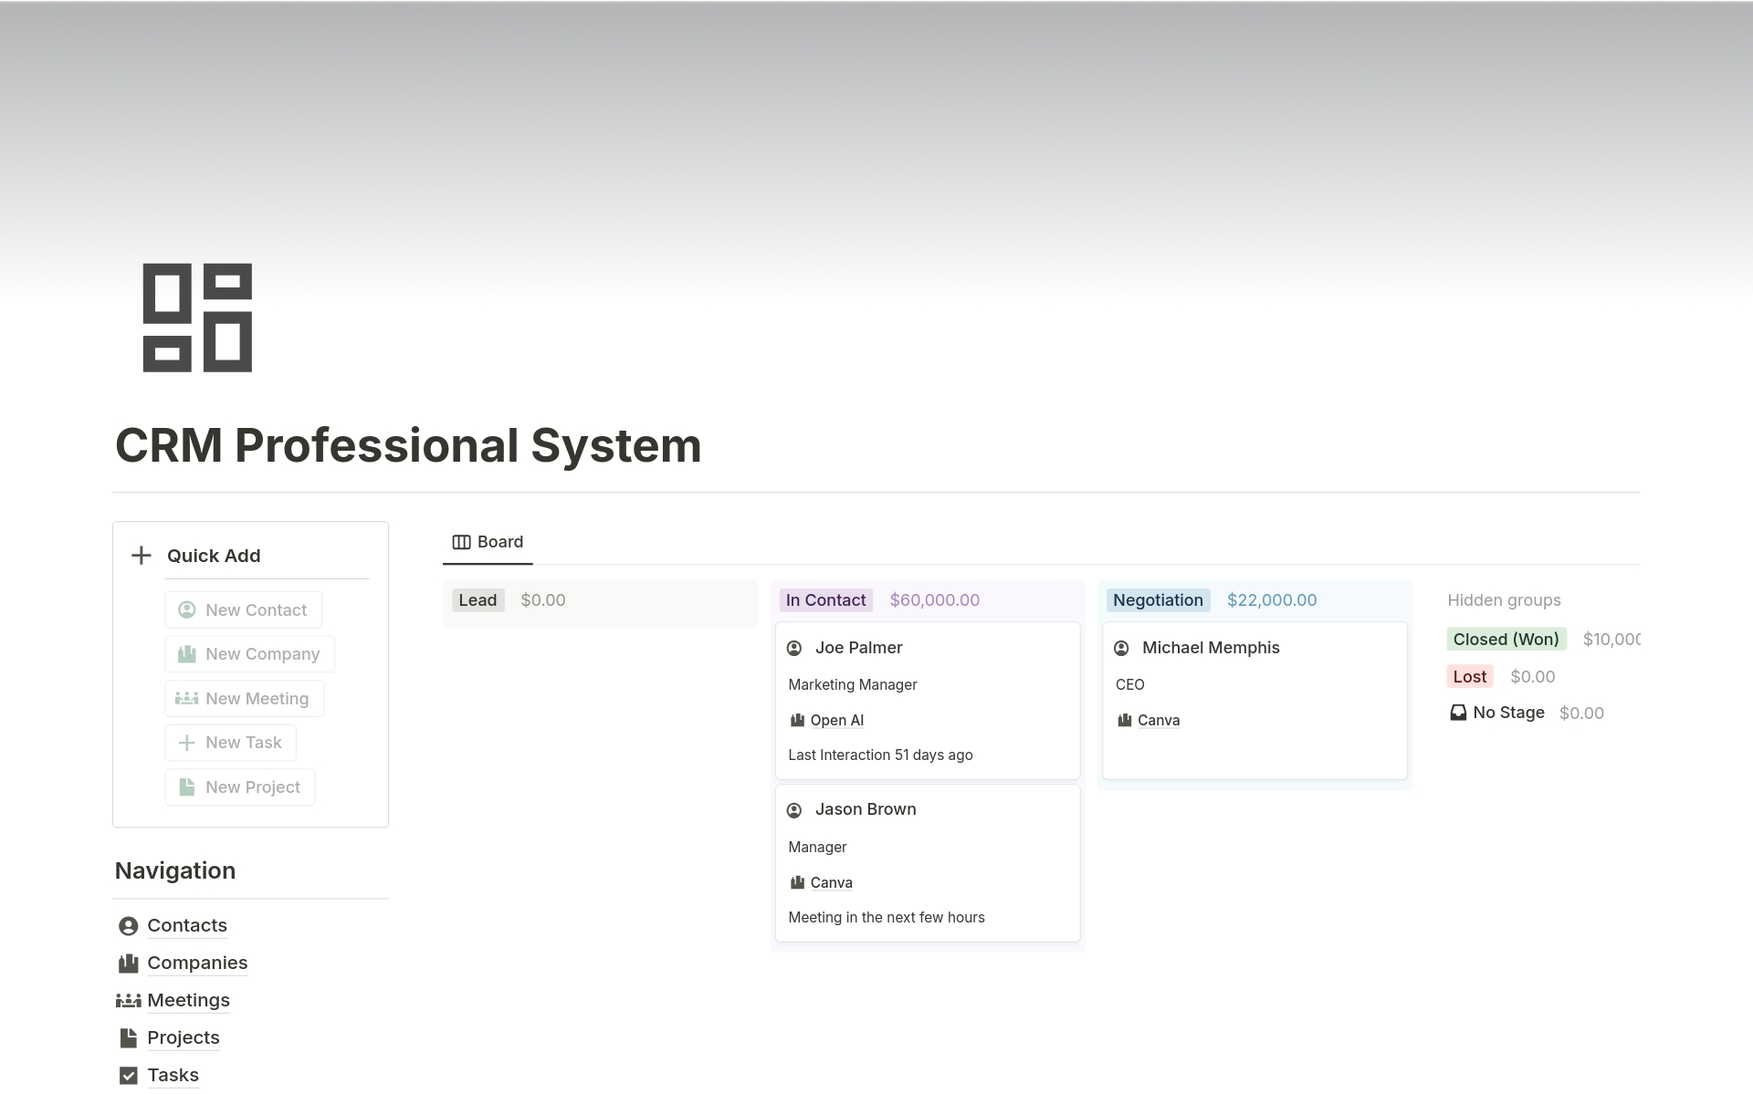Click New Task quick add button
The image size is (1753, 1094).
244,743
